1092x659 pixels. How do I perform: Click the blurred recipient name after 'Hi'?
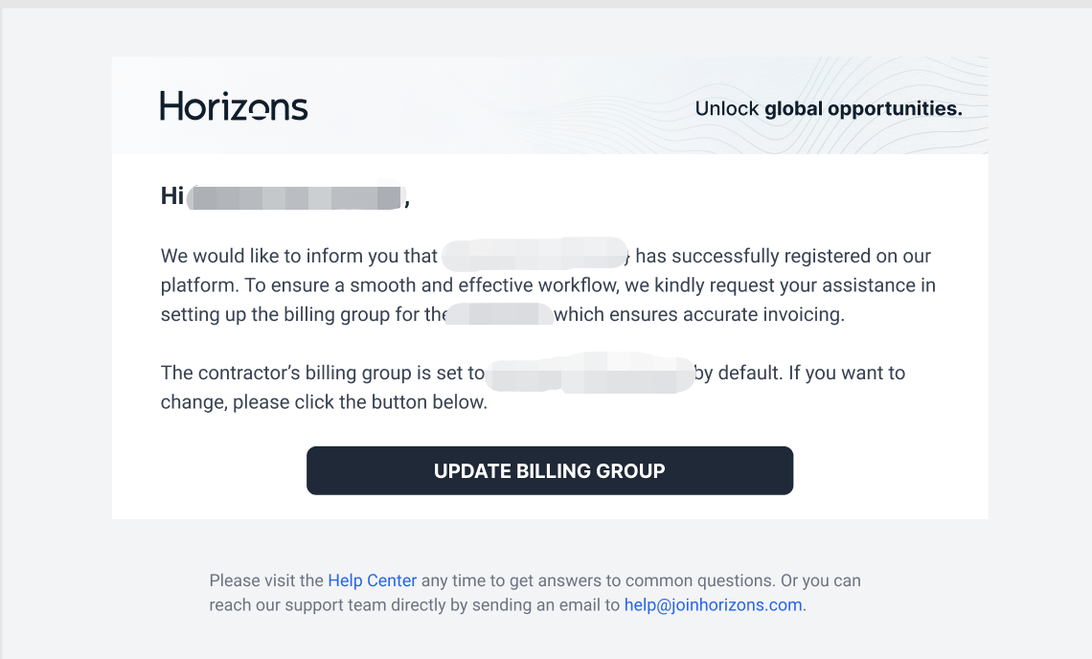[x=294, y=197]
